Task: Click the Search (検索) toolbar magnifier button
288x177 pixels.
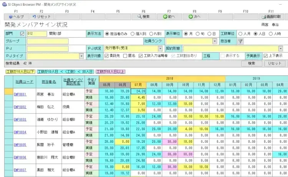Action: (144, 17)
